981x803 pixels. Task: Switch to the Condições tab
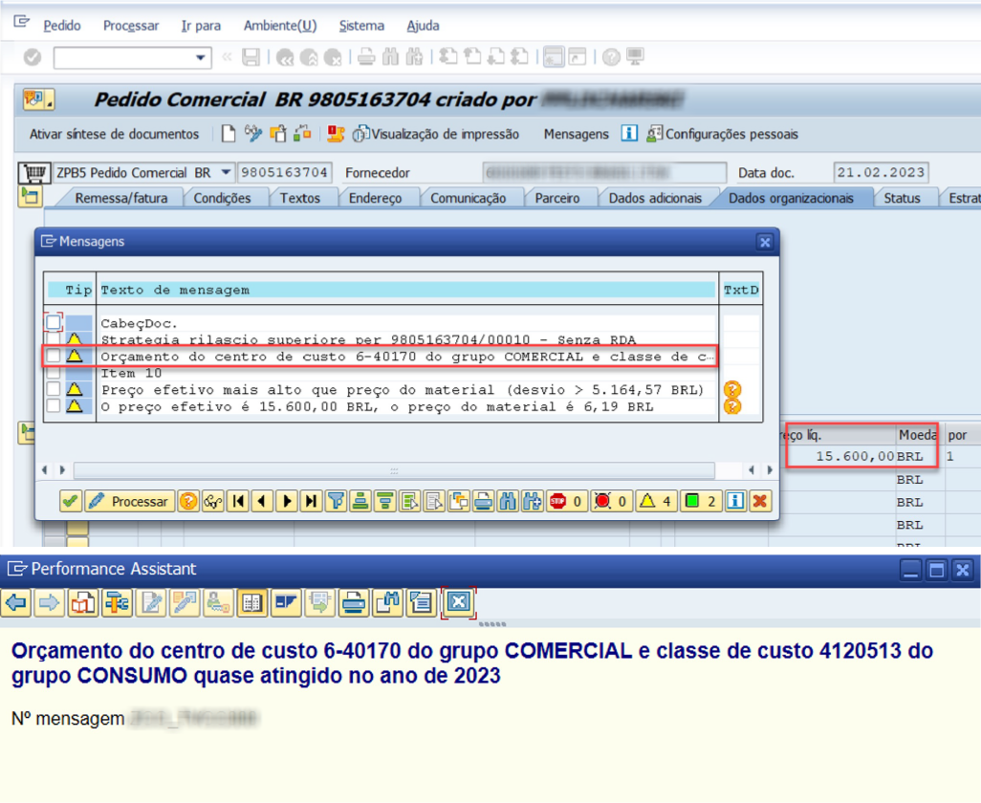point(222,198)
